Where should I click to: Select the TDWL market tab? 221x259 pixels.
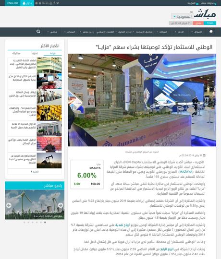pyautogui.click(x=210, y=23)
